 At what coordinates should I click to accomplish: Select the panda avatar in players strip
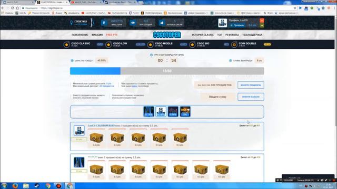click(161, 111)
